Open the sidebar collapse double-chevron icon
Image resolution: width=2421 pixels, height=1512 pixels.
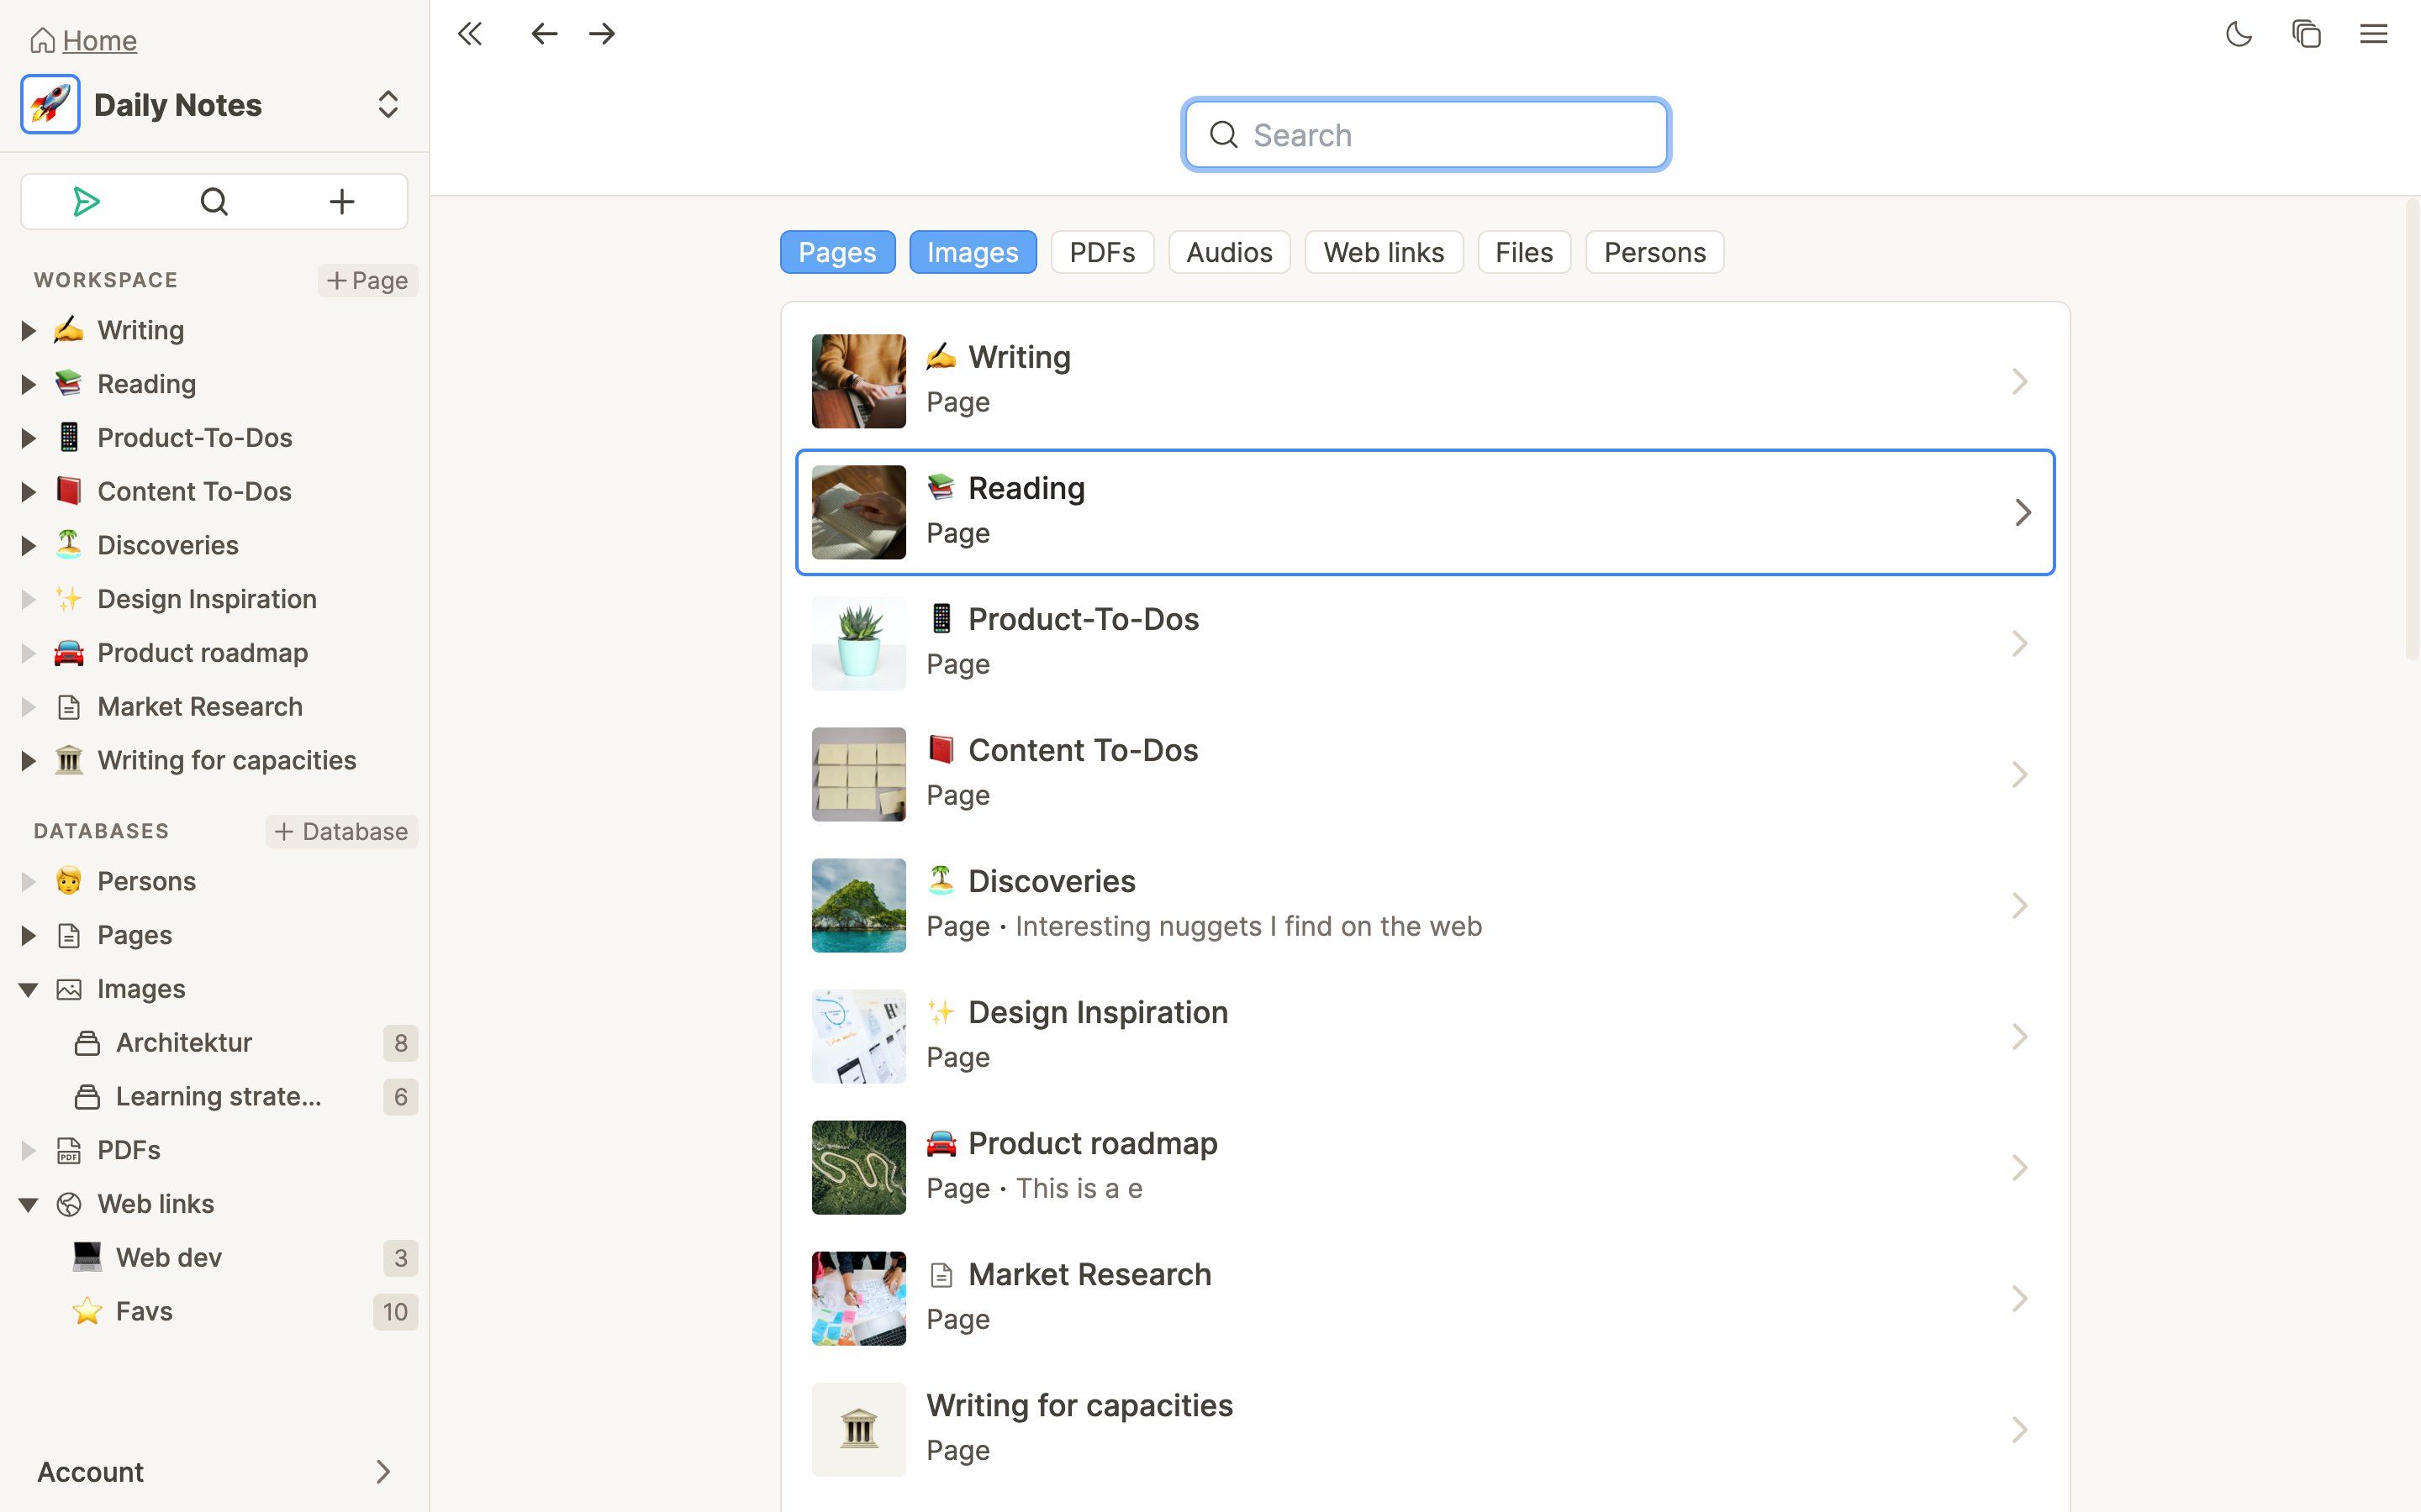470,33
